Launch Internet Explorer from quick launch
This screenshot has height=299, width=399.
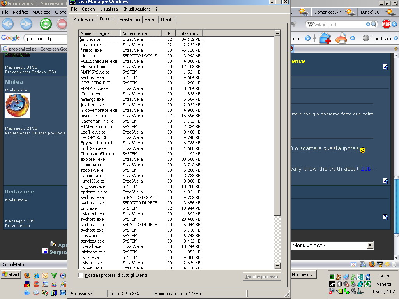(36, 275)
